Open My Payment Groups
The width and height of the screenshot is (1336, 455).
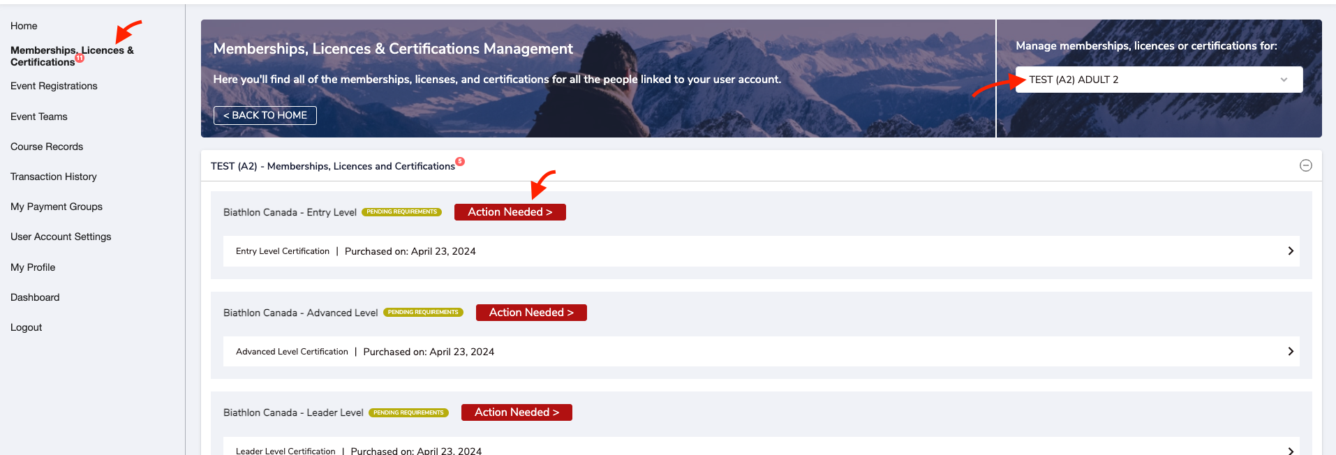coord(57,207)
